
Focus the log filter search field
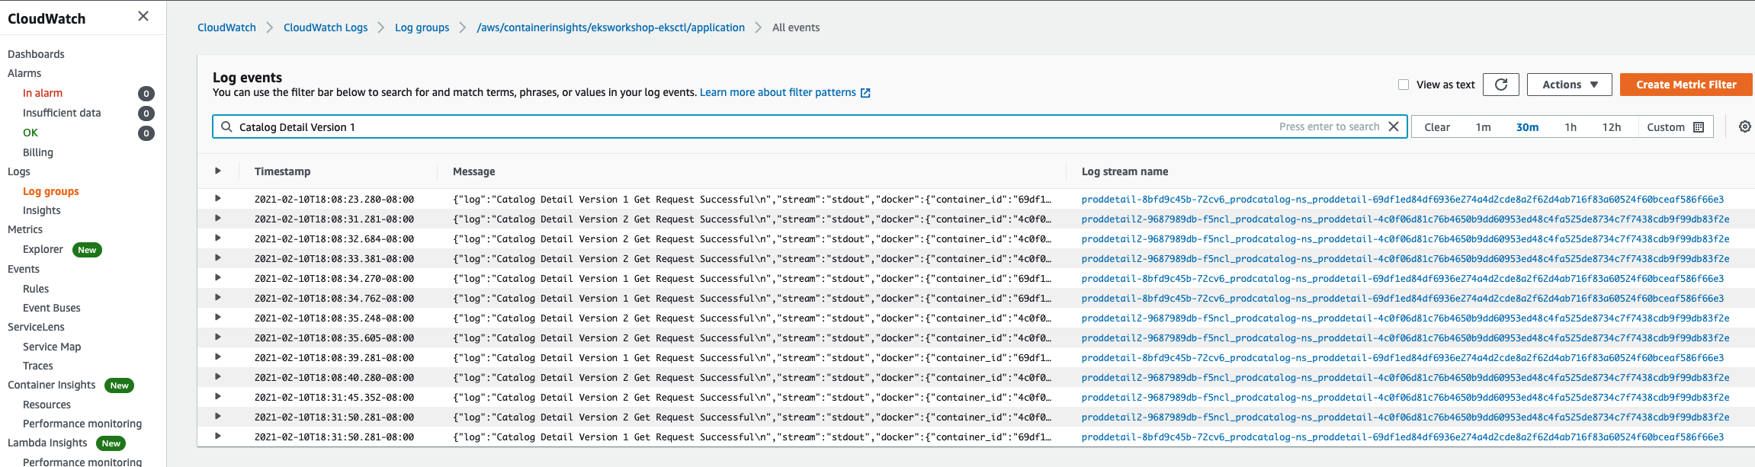click(x=810, y=126)
